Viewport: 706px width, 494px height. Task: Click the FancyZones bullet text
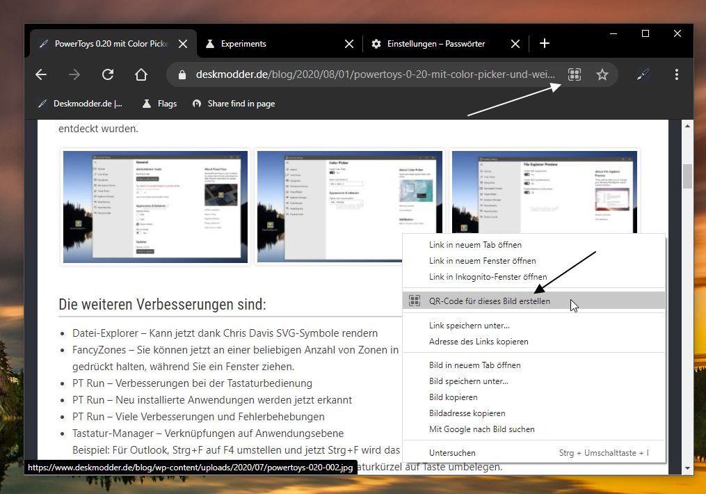236,358
